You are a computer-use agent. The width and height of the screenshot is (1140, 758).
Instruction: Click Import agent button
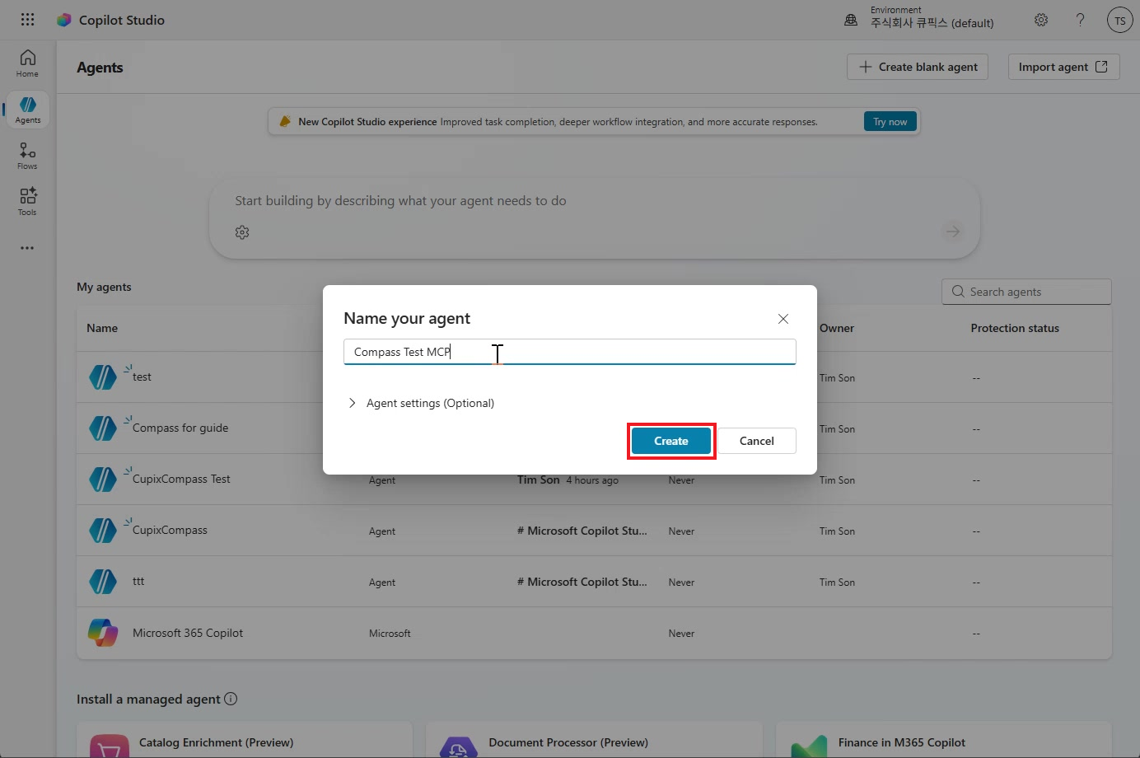(1063, 67)
